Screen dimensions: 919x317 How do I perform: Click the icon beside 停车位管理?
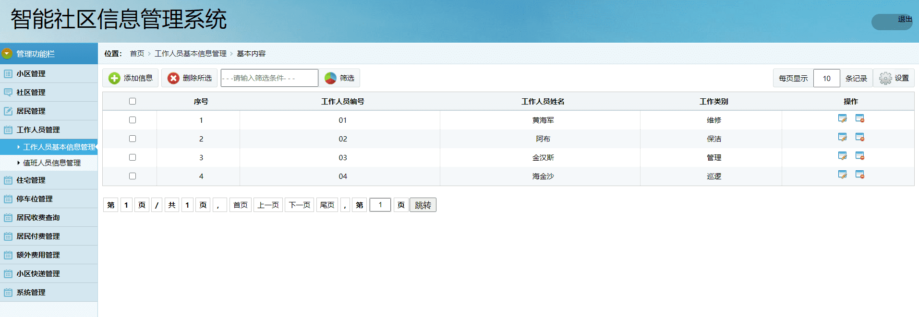pos(8,199)
